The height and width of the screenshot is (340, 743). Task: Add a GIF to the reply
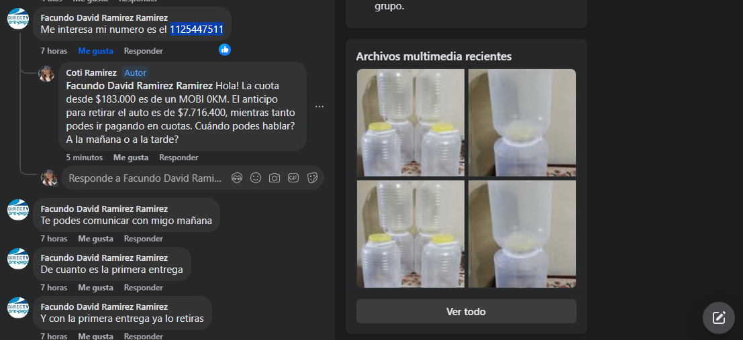click(293, 178)
